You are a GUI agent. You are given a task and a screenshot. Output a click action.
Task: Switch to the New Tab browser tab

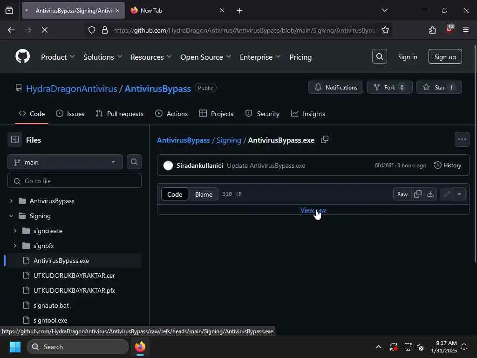(177, 11)
